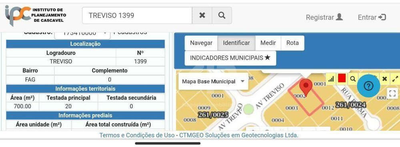Click the diagonal expand arrows icon

coord(395,79)
